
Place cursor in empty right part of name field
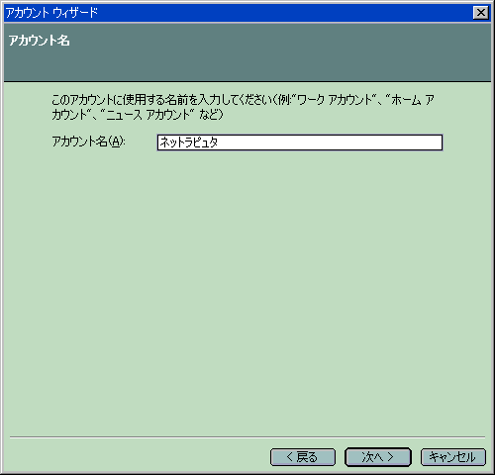click(x=330, y=142)
